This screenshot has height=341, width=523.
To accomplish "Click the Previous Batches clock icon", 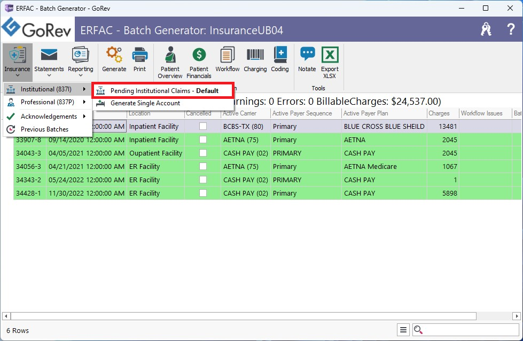I will click(x=11, y=129).
